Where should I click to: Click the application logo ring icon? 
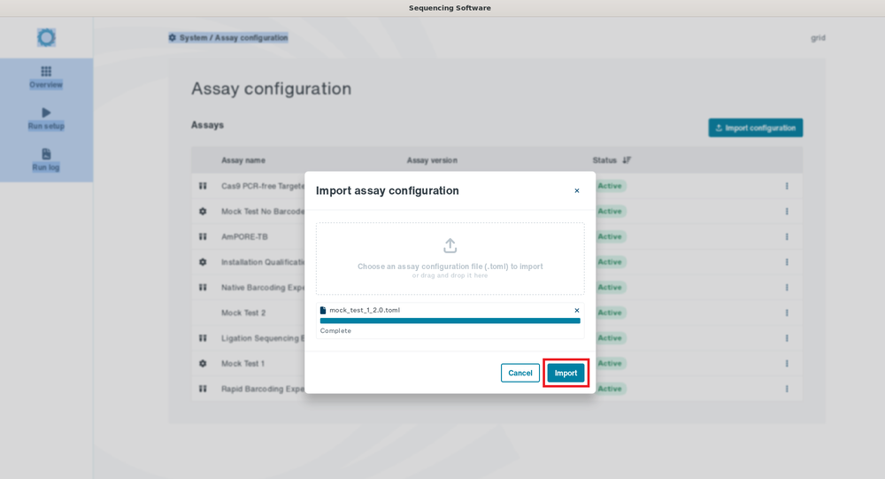click(x=46, y=38)
